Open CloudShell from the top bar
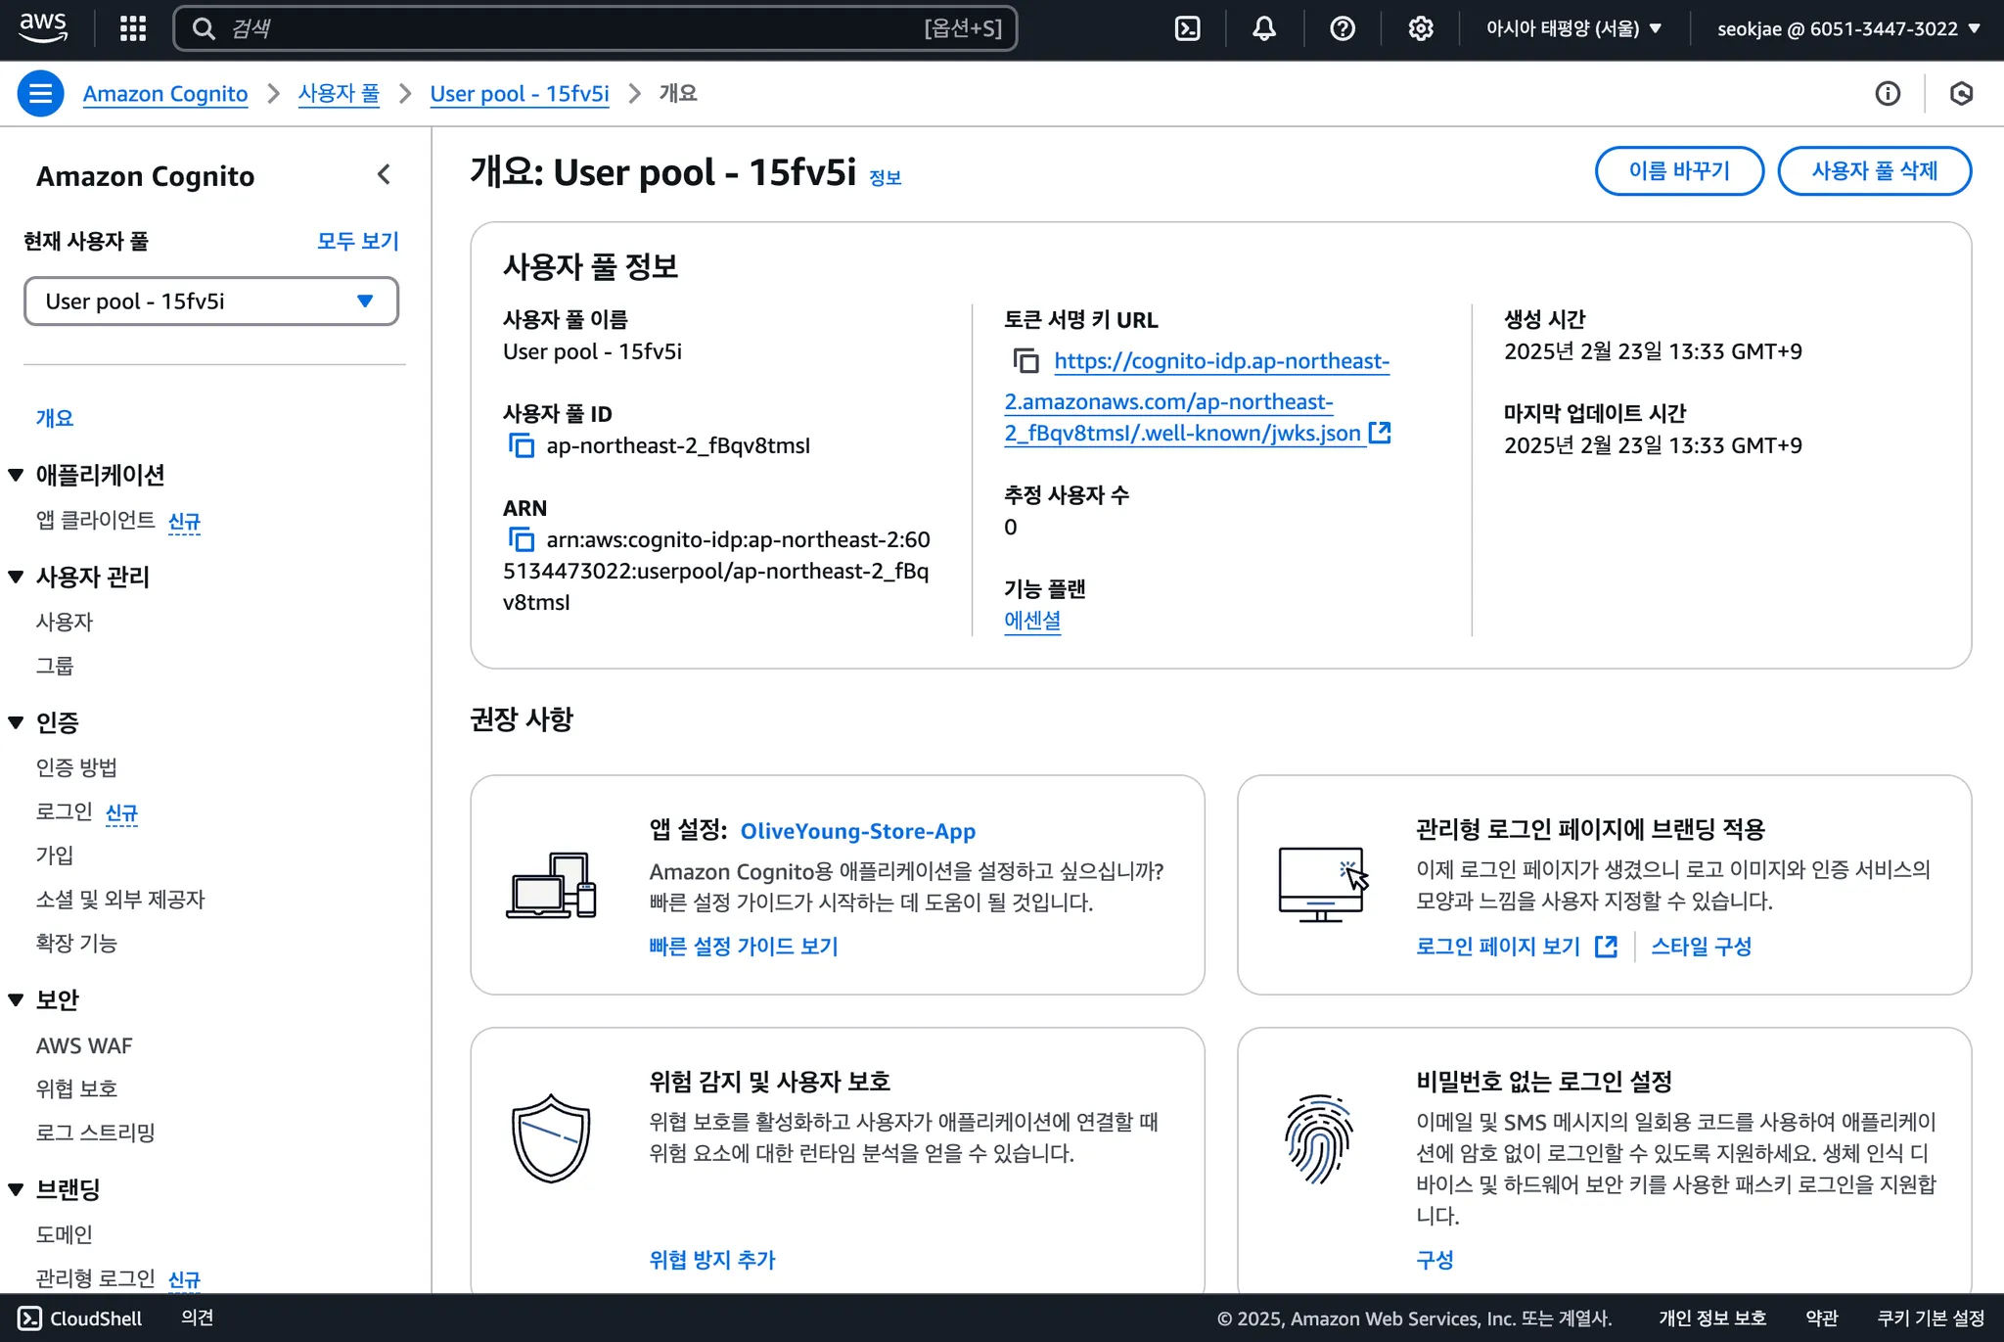2004x1342 pixels. tap(1187, 28)
